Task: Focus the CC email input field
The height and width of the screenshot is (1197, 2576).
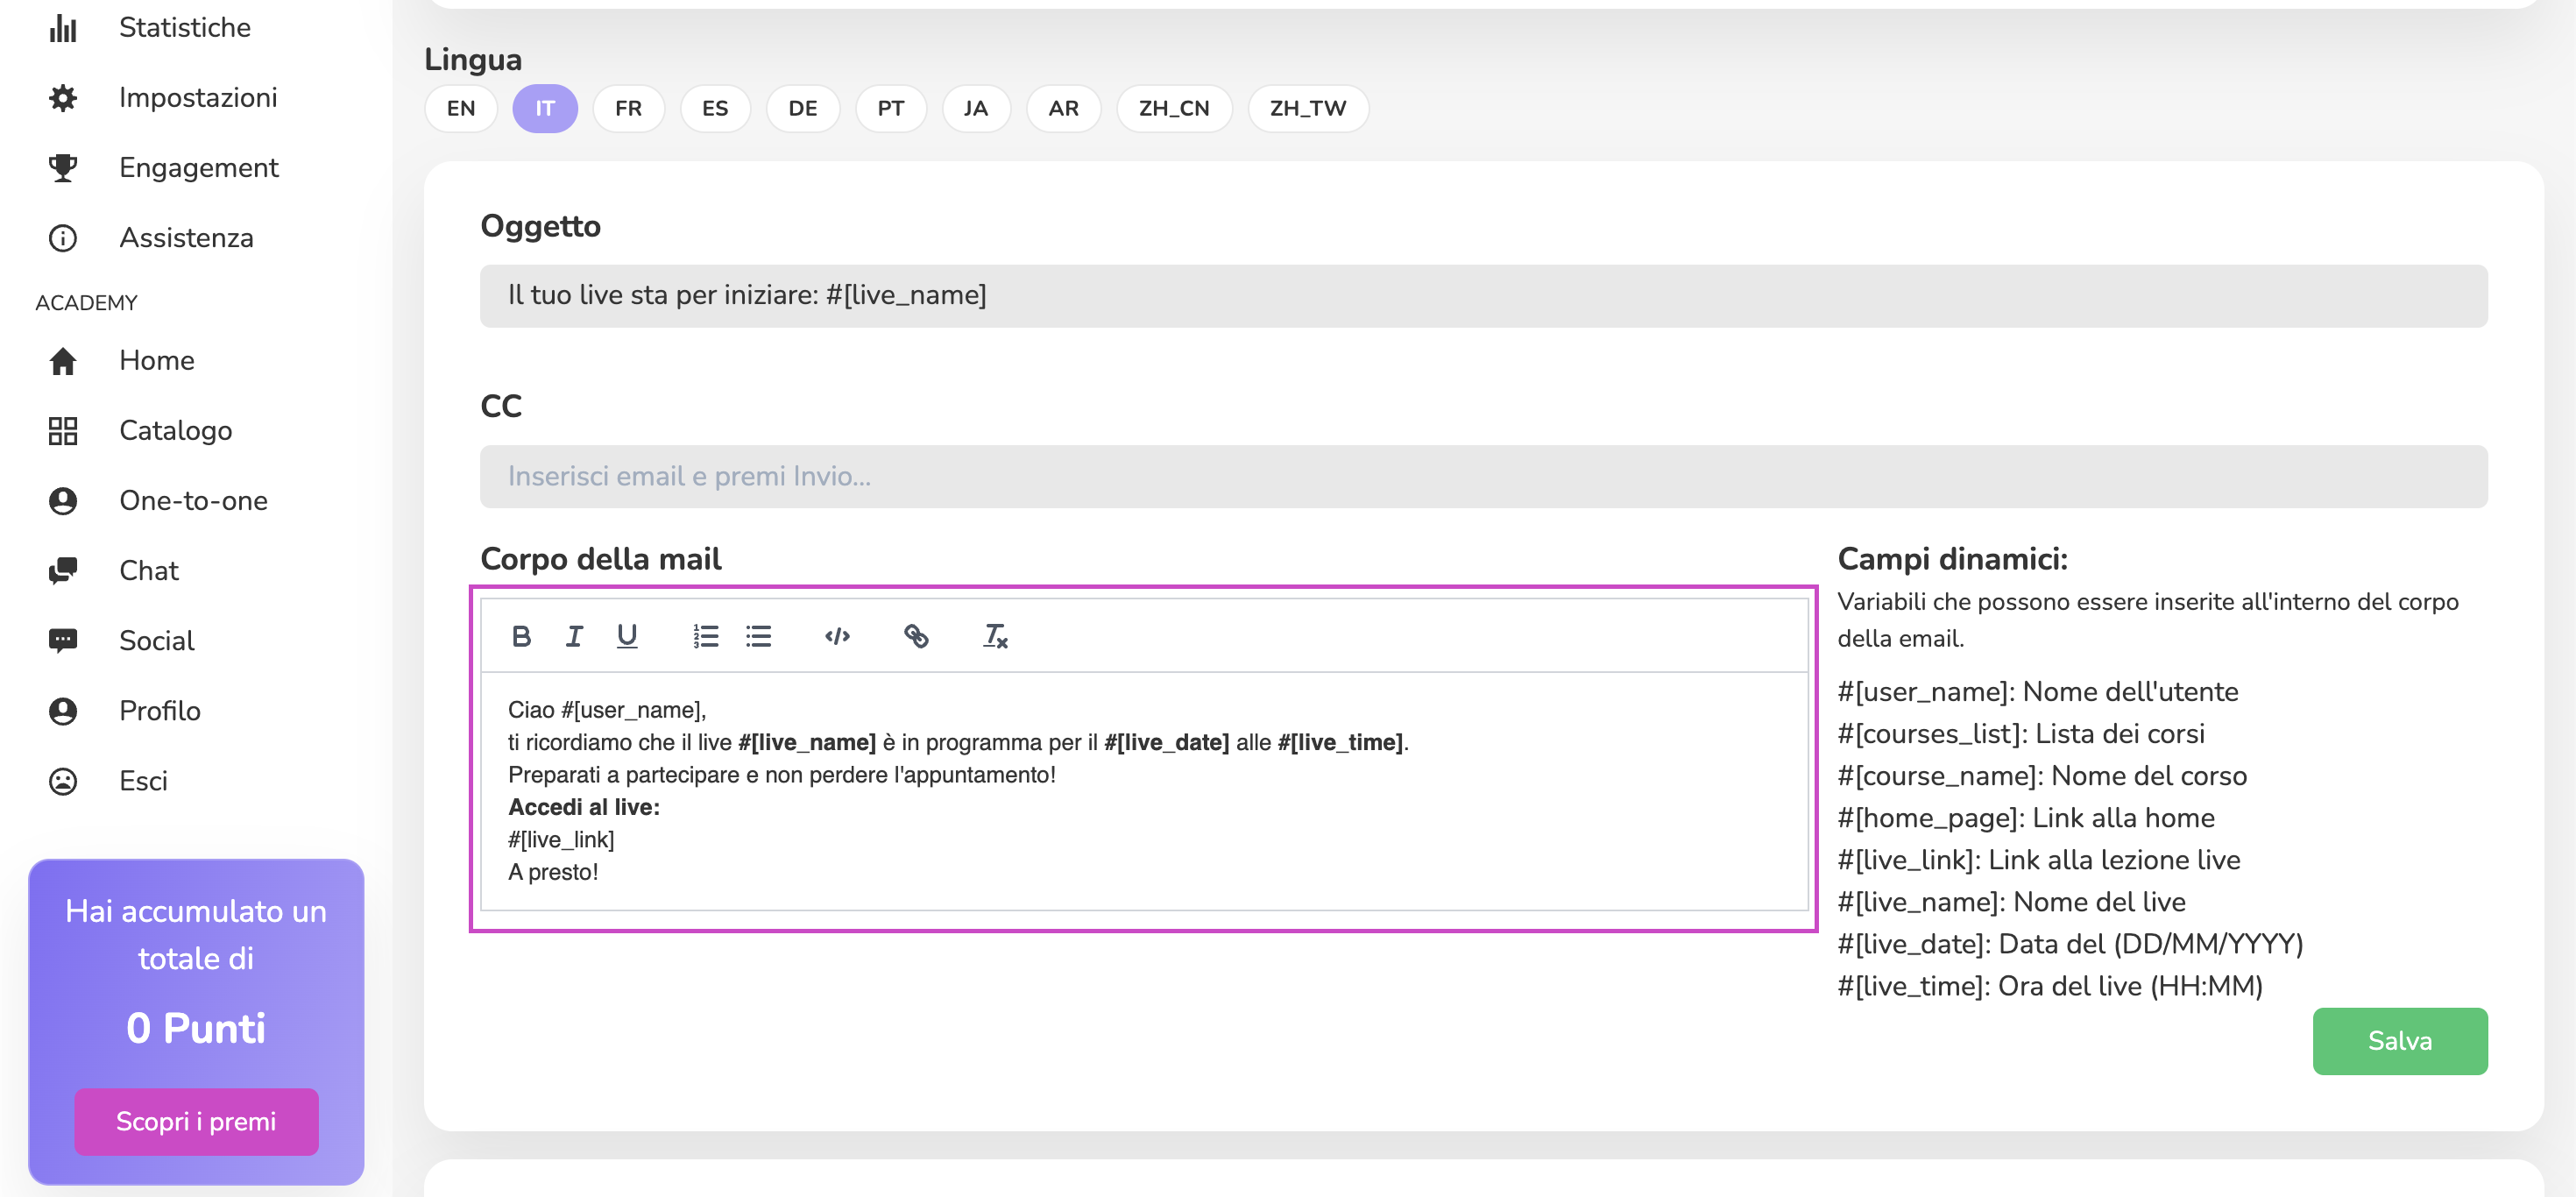Action: (x=1484, y=477)
